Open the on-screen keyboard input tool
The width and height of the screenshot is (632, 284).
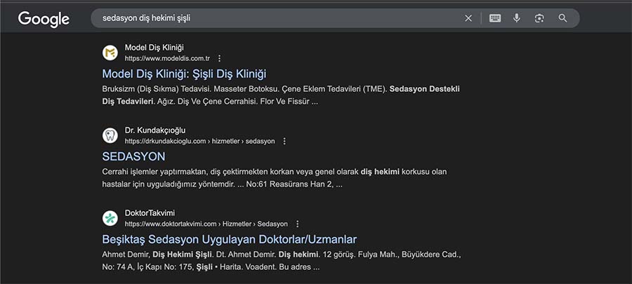pyautogui.click(x=495, y=18)
